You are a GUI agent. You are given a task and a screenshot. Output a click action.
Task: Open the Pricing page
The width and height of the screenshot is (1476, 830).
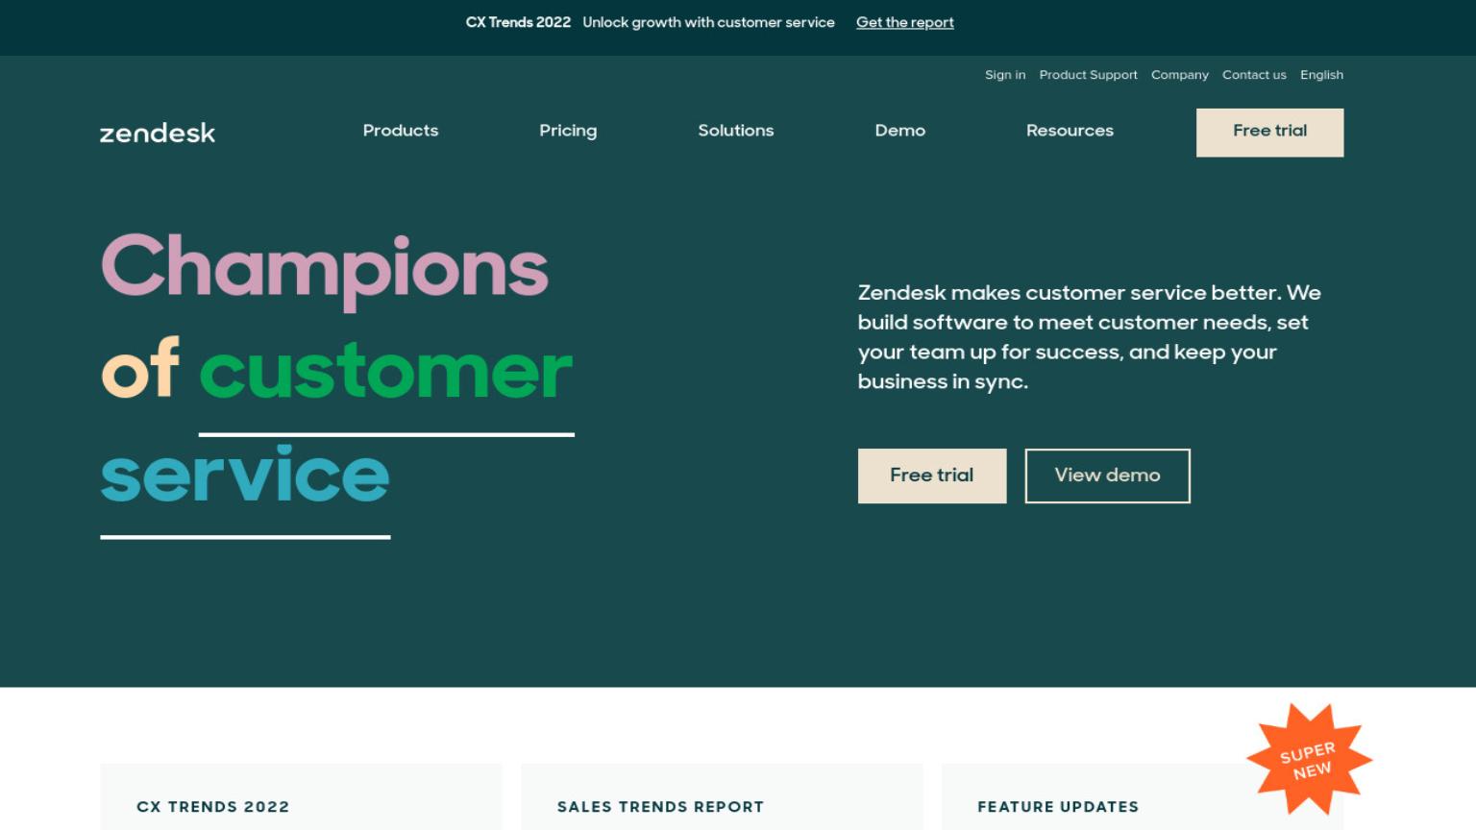pyautogui.click(x=568, y=131)
